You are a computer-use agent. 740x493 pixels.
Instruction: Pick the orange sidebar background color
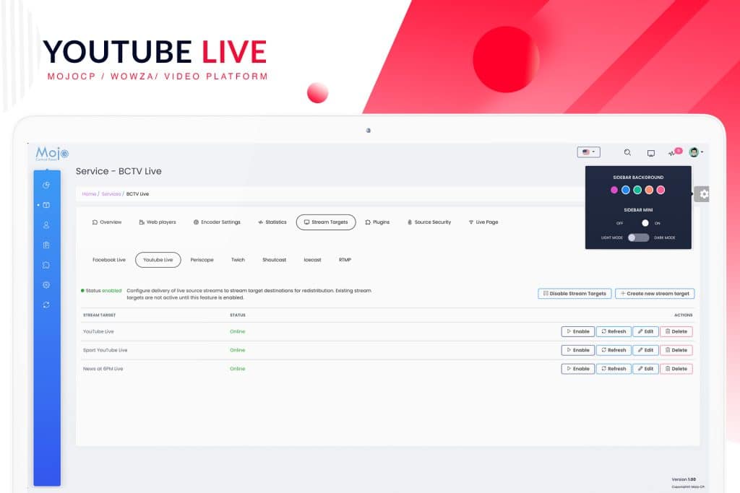(650, 190)
